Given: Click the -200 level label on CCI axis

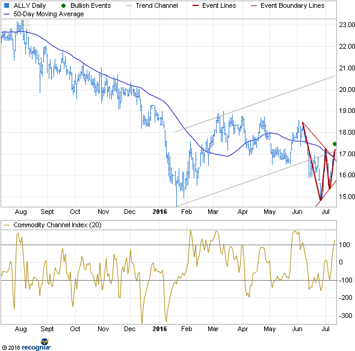Looking at the screenshot, I should [x=345, y=298].
